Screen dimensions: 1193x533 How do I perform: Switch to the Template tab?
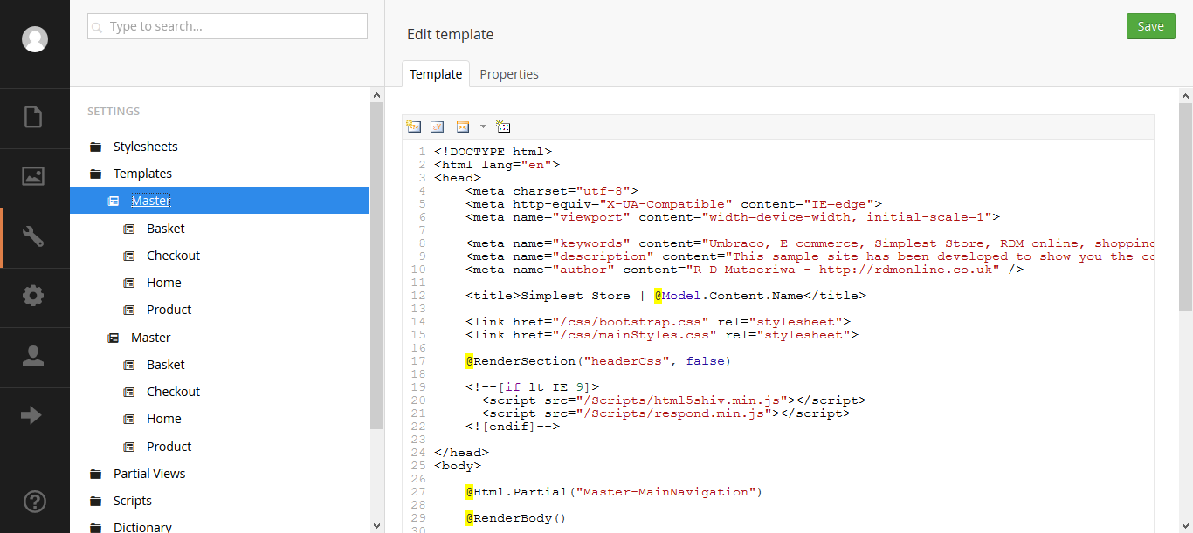pyautogui.click(x=436, y=74)
